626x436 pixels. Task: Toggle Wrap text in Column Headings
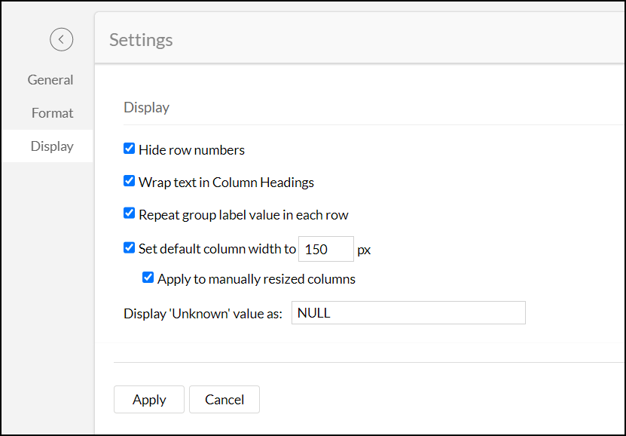pos(129,181)
